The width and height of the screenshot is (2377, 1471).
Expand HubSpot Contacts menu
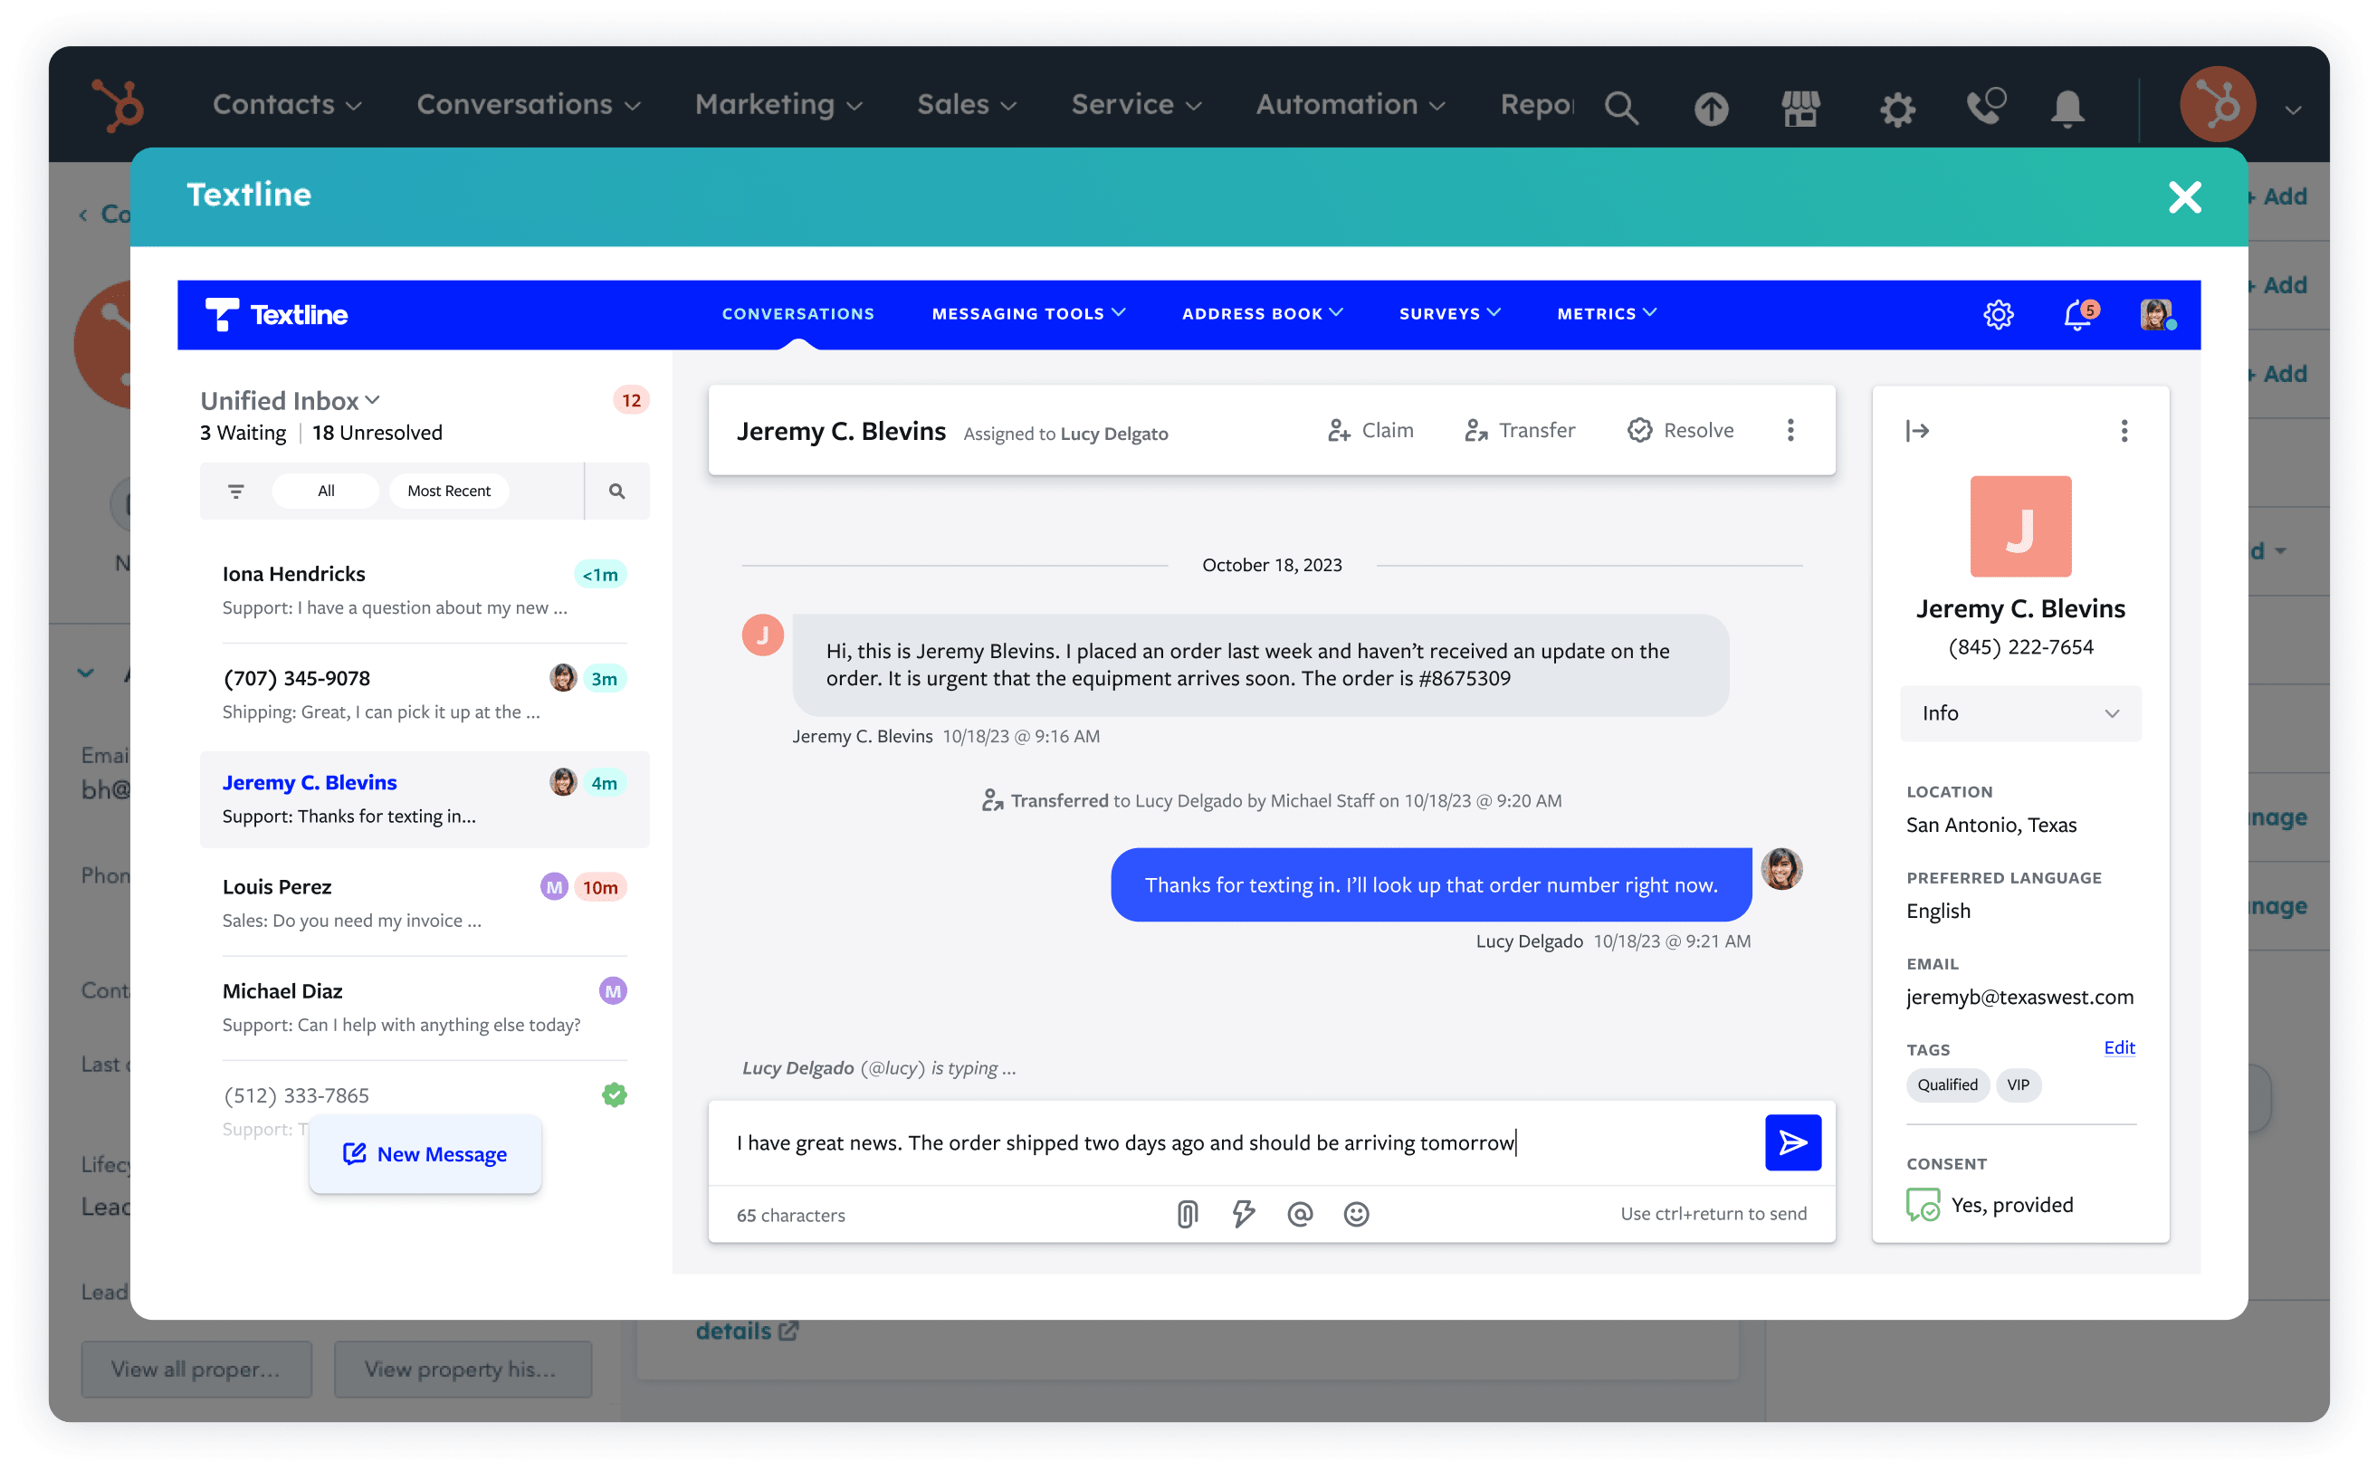pos(287,104)
